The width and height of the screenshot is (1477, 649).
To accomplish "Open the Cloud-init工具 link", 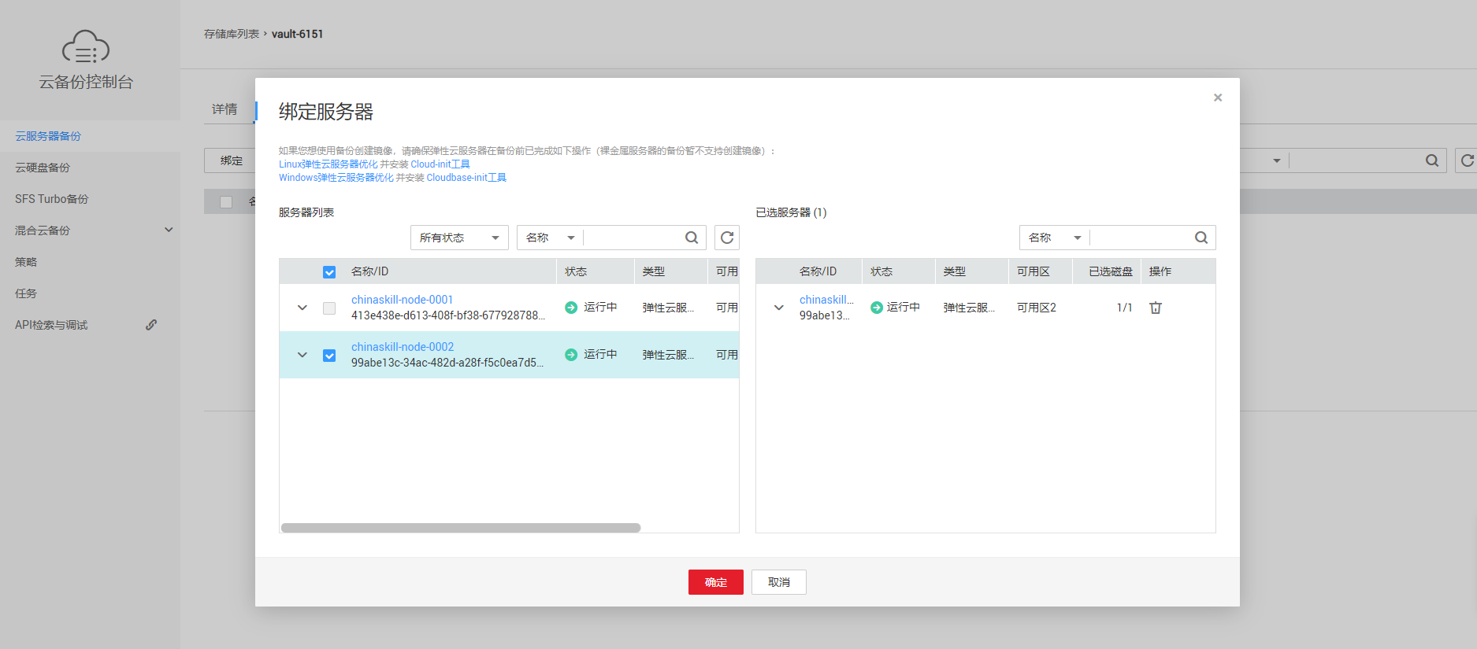I will pos(440,164).
